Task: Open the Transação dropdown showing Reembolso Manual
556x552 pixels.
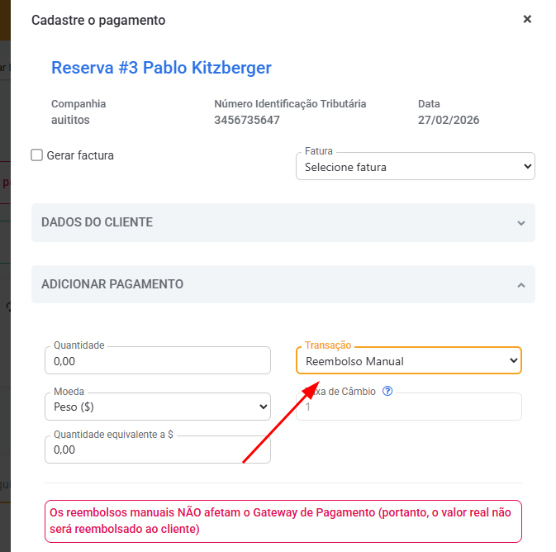Action: [409, 361]
